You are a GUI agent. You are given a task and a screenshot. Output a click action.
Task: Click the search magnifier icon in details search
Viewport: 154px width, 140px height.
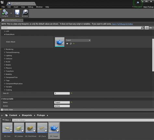[x=142, y=28]
